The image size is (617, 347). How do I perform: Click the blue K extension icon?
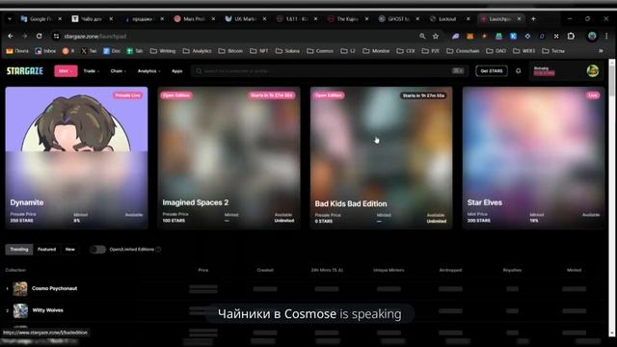(x=513, y=36)
